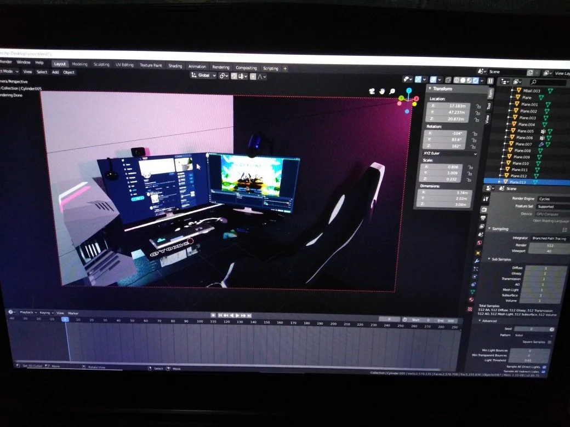Open the Active Tool properties tab icon

pyautogui.click(x=486, y=199)
